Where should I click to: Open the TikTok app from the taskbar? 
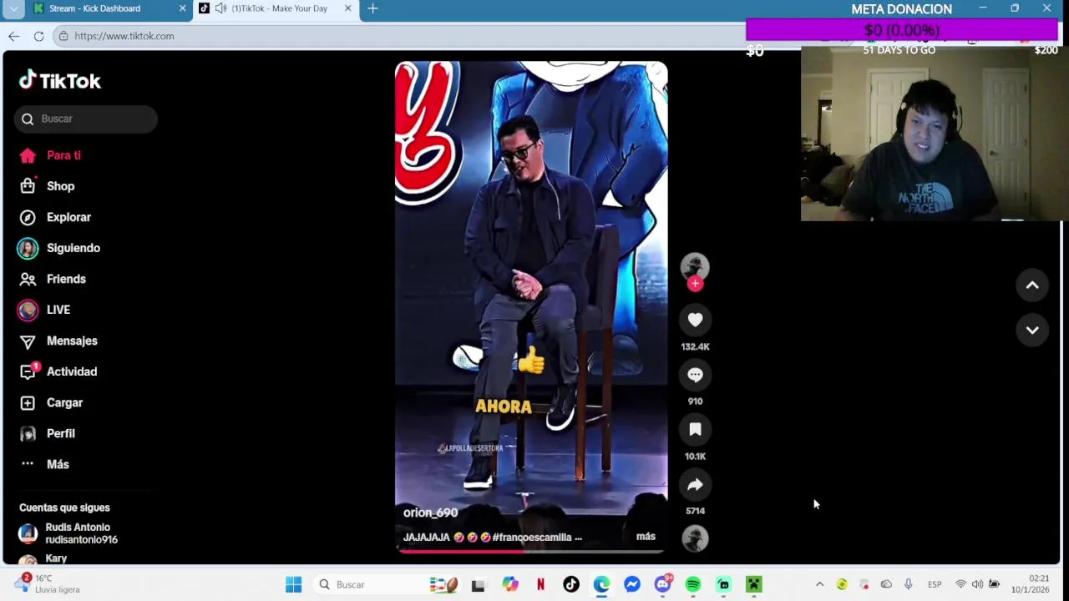(x=571, y=584)
